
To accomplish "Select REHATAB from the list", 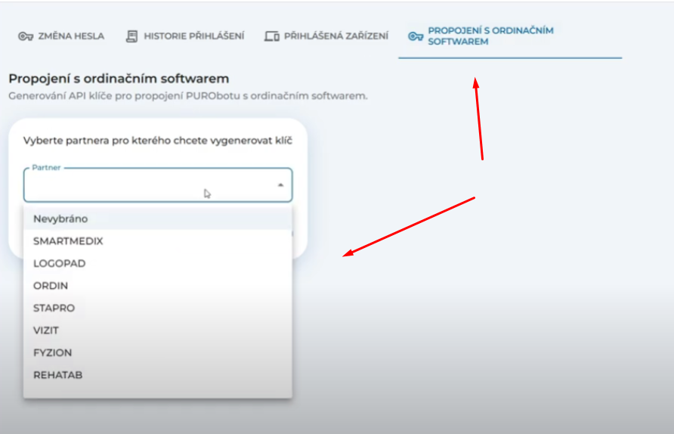I will pyautogui.click(x=158, y=375).
